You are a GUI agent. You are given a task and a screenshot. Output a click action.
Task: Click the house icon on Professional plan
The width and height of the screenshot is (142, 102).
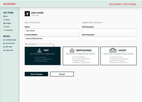72,51
